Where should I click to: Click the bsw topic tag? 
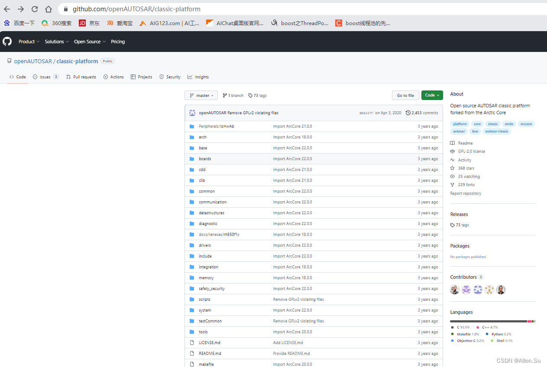(x=475, y=131)
